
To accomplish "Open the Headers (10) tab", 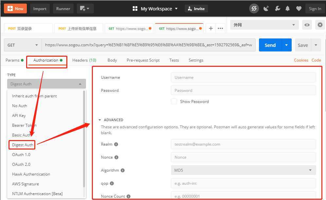I will tap(84, 60).
